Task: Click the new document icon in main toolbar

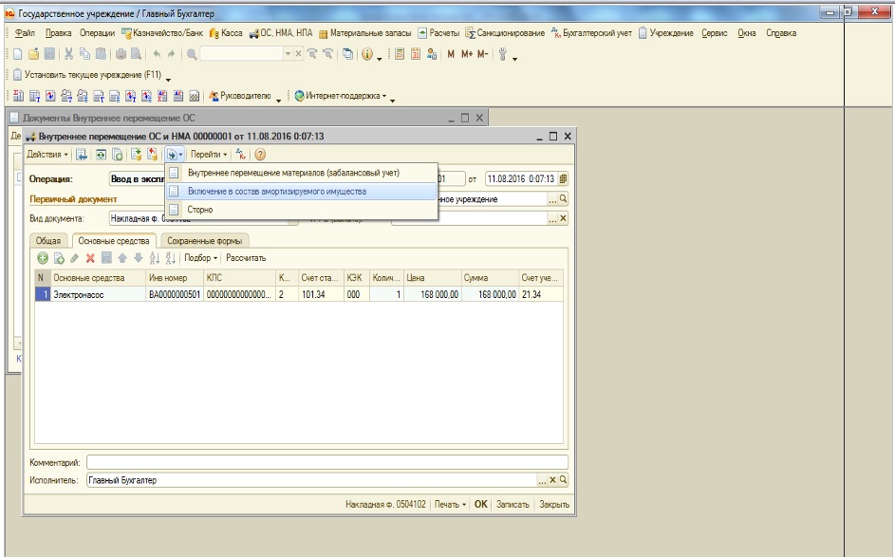Action: pos(19,55)
